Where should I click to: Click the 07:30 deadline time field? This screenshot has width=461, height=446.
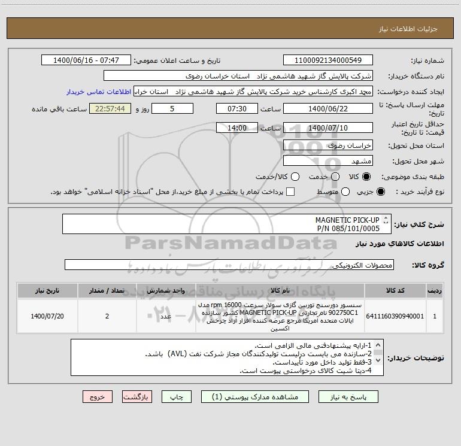tap(237, 108)
